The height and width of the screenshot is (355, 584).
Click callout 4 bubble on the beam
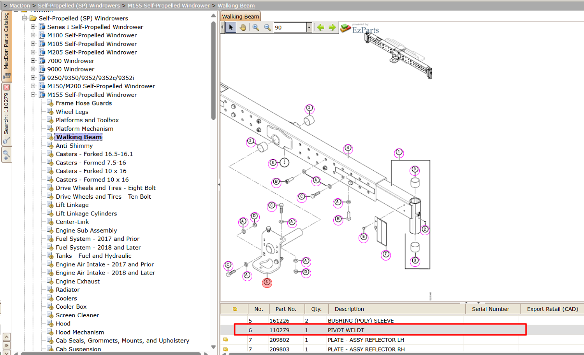click(x=348, y=148)
